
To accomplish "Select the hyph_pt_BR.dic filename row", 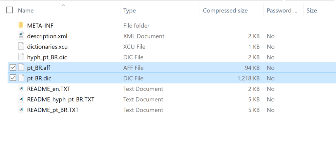I will pos(172,57).
